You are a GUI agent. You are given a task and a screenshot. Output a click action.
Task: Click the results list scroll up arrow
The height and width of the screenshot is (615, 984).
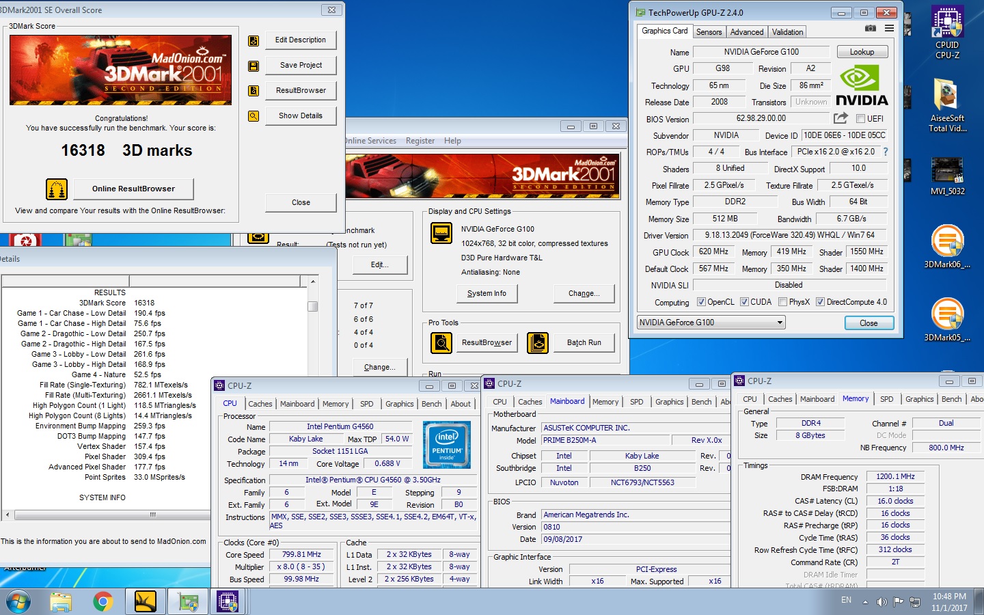point(313,282)
